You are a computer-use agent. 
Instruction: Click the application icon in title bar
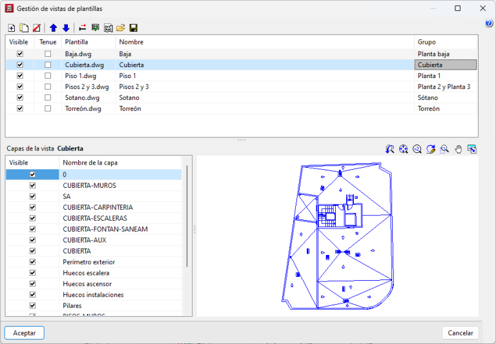click(9, 8)
